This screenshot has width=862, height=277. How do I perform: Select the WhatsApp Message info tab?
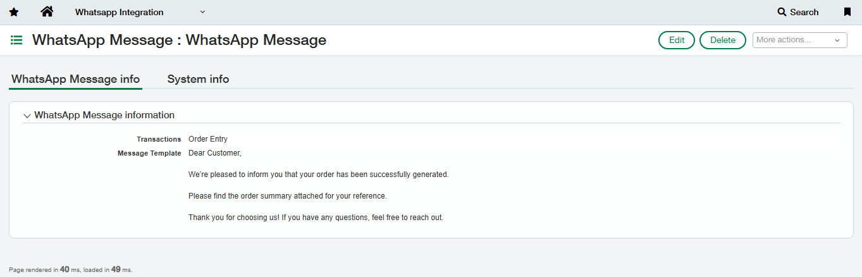(x=76, y=79)
